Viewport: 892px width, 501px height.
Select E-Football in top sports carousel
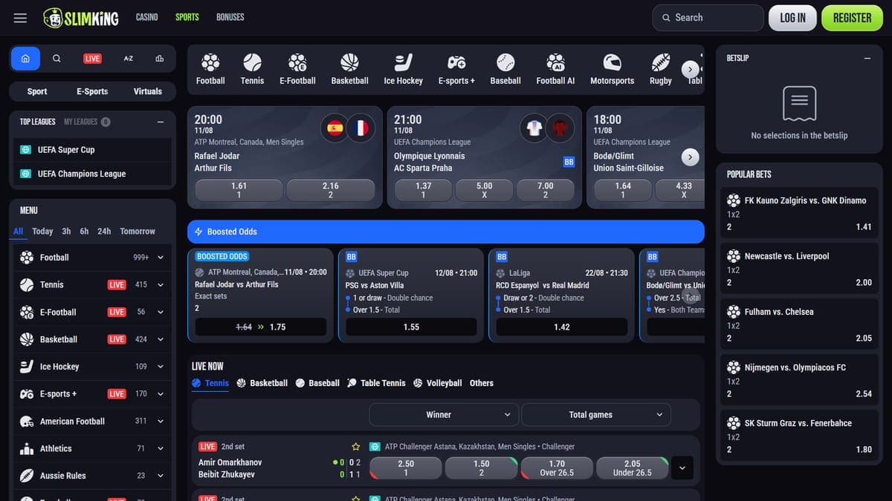pos(297,69)
